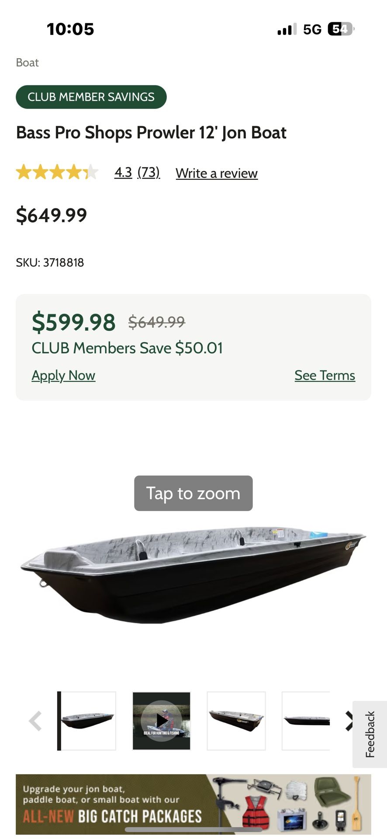Image resolution: width=387 pixels, height=840 pixels.
Task: Tap the 5G network indicator
Action: (x=311, y=29)
